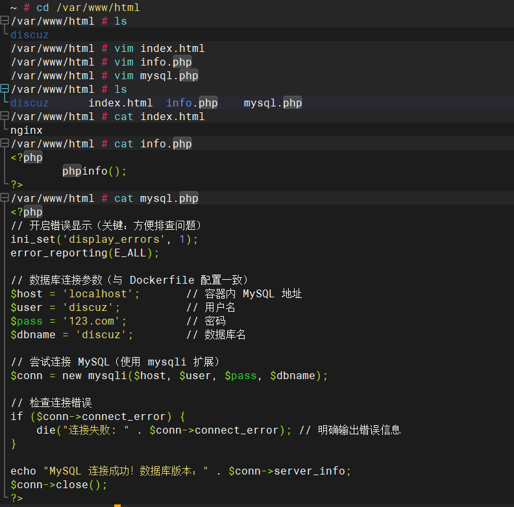
Task: Click 'discuz' directory in second ls listing
Action: (29, 103)
